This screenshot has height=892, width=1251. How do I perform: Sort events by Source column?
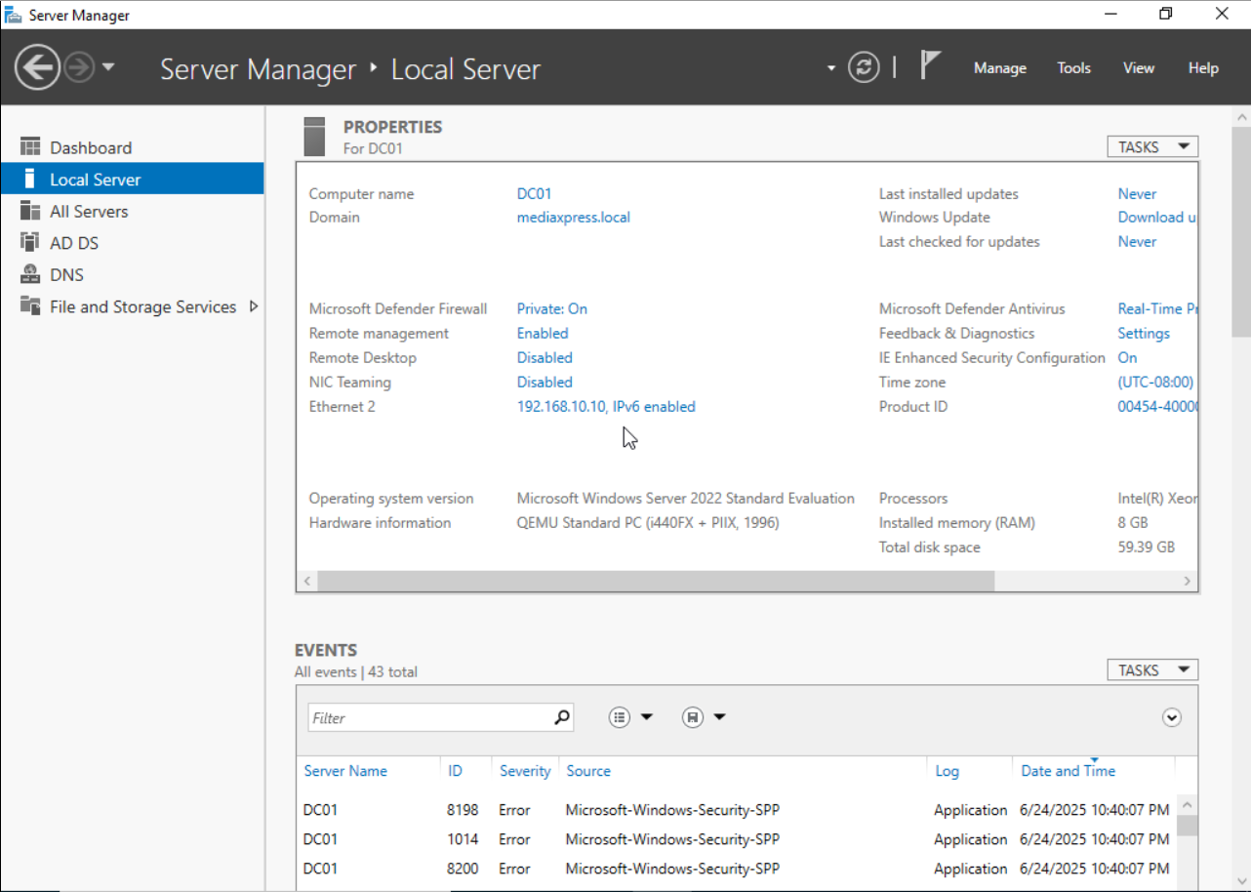(588, 770)
